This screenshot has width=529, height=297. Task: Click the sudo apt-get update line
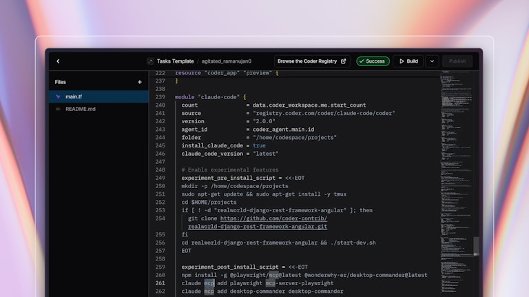click(264, 194)
